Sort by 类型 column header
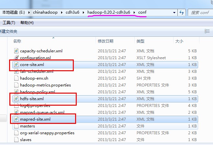 140,41
